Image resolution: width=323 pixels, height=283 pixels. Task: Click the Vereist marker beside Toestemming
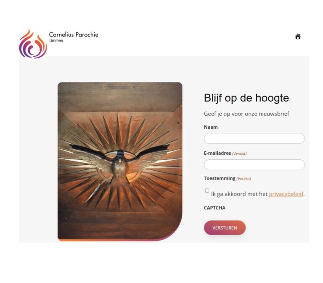(x=244, y=179)
